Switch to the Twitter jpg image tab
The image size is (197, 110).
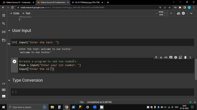87,2
